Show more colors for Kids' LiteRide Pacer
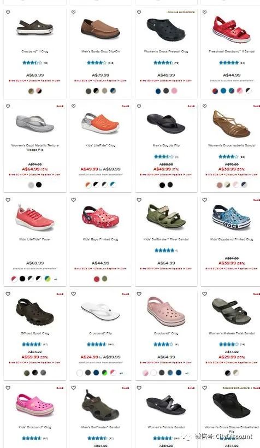Image resolution: width=260 pixels, height=448 pixels. coord(56,279)
